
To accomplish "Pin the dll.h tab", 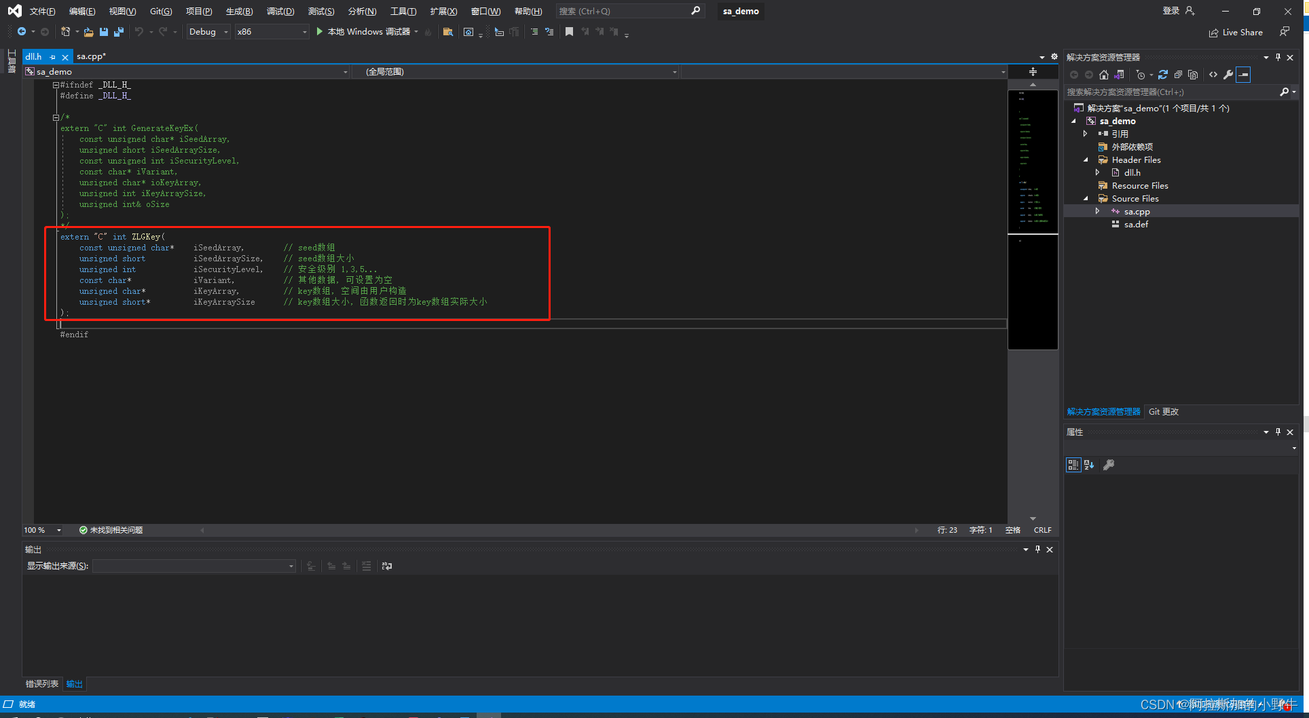I will [x=53, y=57].
